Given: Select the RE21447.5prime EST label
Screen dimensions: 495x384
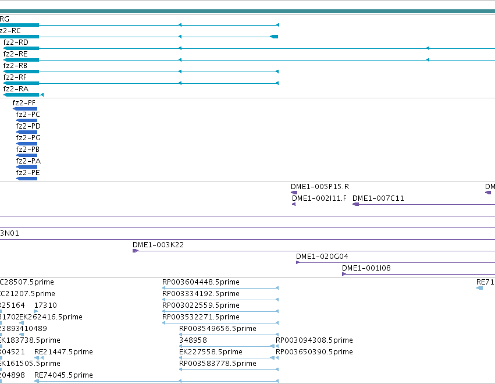Looking at the screenshot, I should point(63,352).
